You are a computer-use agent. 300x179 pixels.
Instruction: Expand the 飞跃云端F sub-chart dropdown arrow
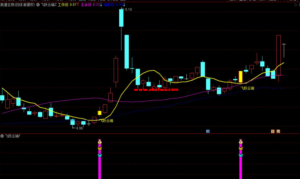click(2, 136)
